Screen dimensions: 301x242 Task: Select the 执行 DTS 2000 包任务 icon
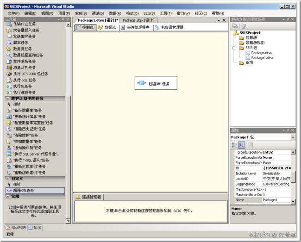point(9,74)
